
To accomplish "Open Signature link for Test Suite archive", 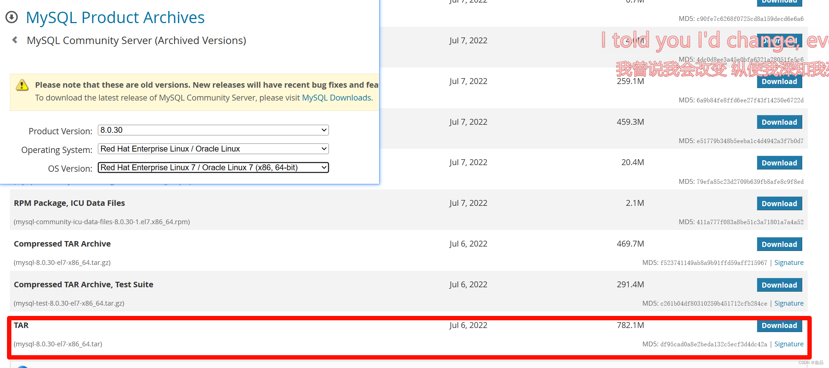I will [789, 303].
